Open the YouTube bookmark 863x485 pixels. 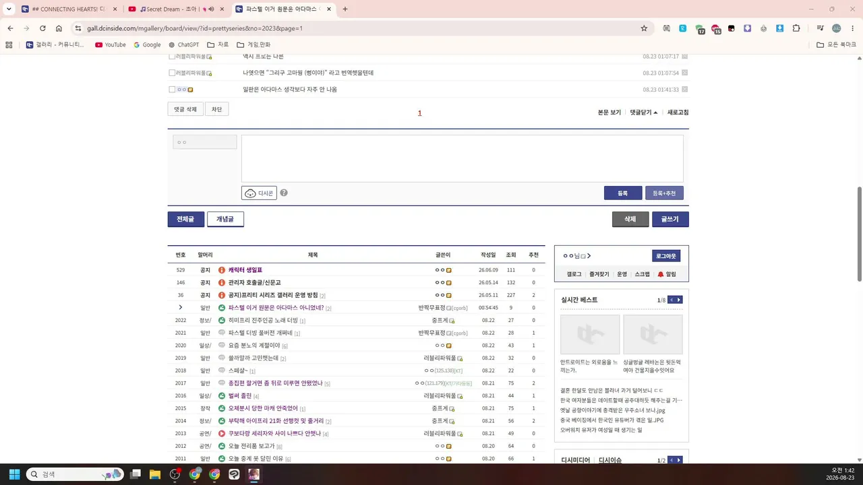111,44
